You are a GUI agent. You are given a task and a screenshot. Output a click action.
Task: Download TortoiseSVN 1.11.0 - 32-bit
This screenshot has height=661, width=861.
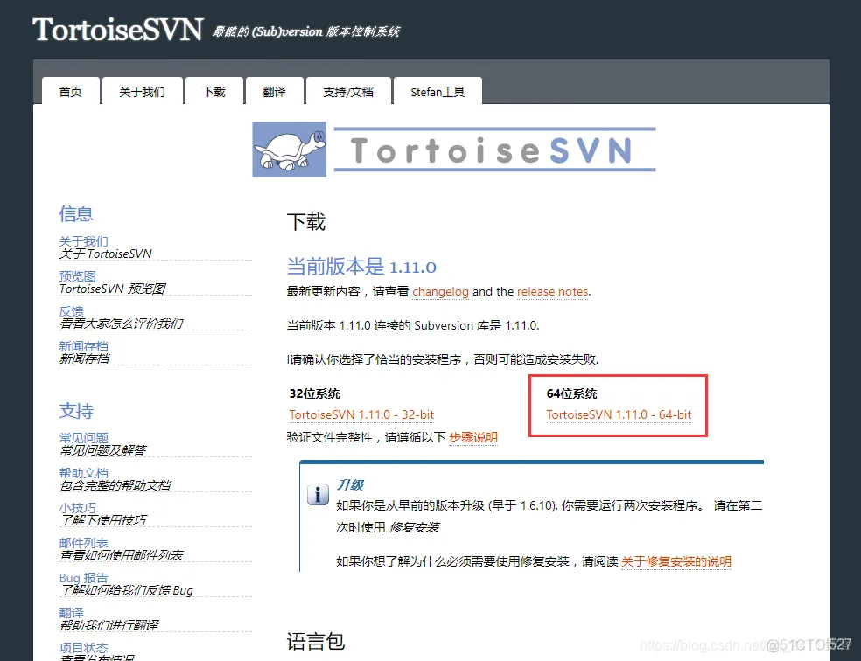[x=361, y=414]
